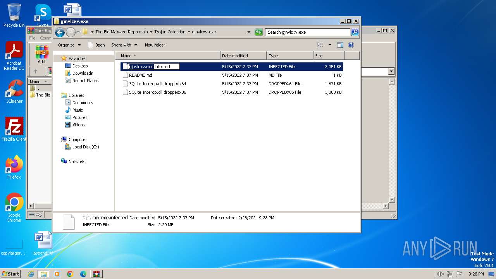Image resolution: width=496 pixels, height=279 pixels.
Task: Open Firefox desktop icon
Action: click(14, 167)
